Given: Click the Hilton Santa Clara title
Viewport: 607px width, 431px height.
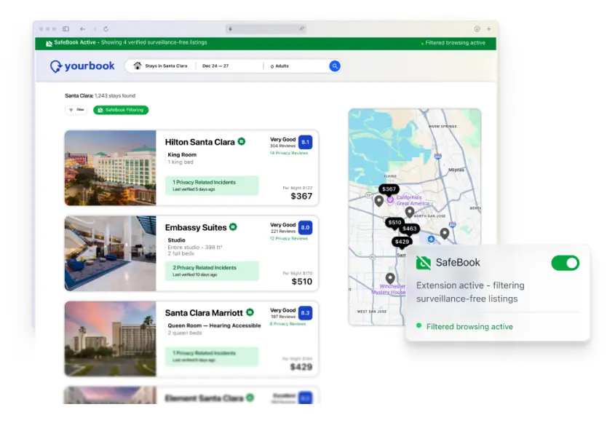Looking at the screenshot, I should tap(199, 142).
